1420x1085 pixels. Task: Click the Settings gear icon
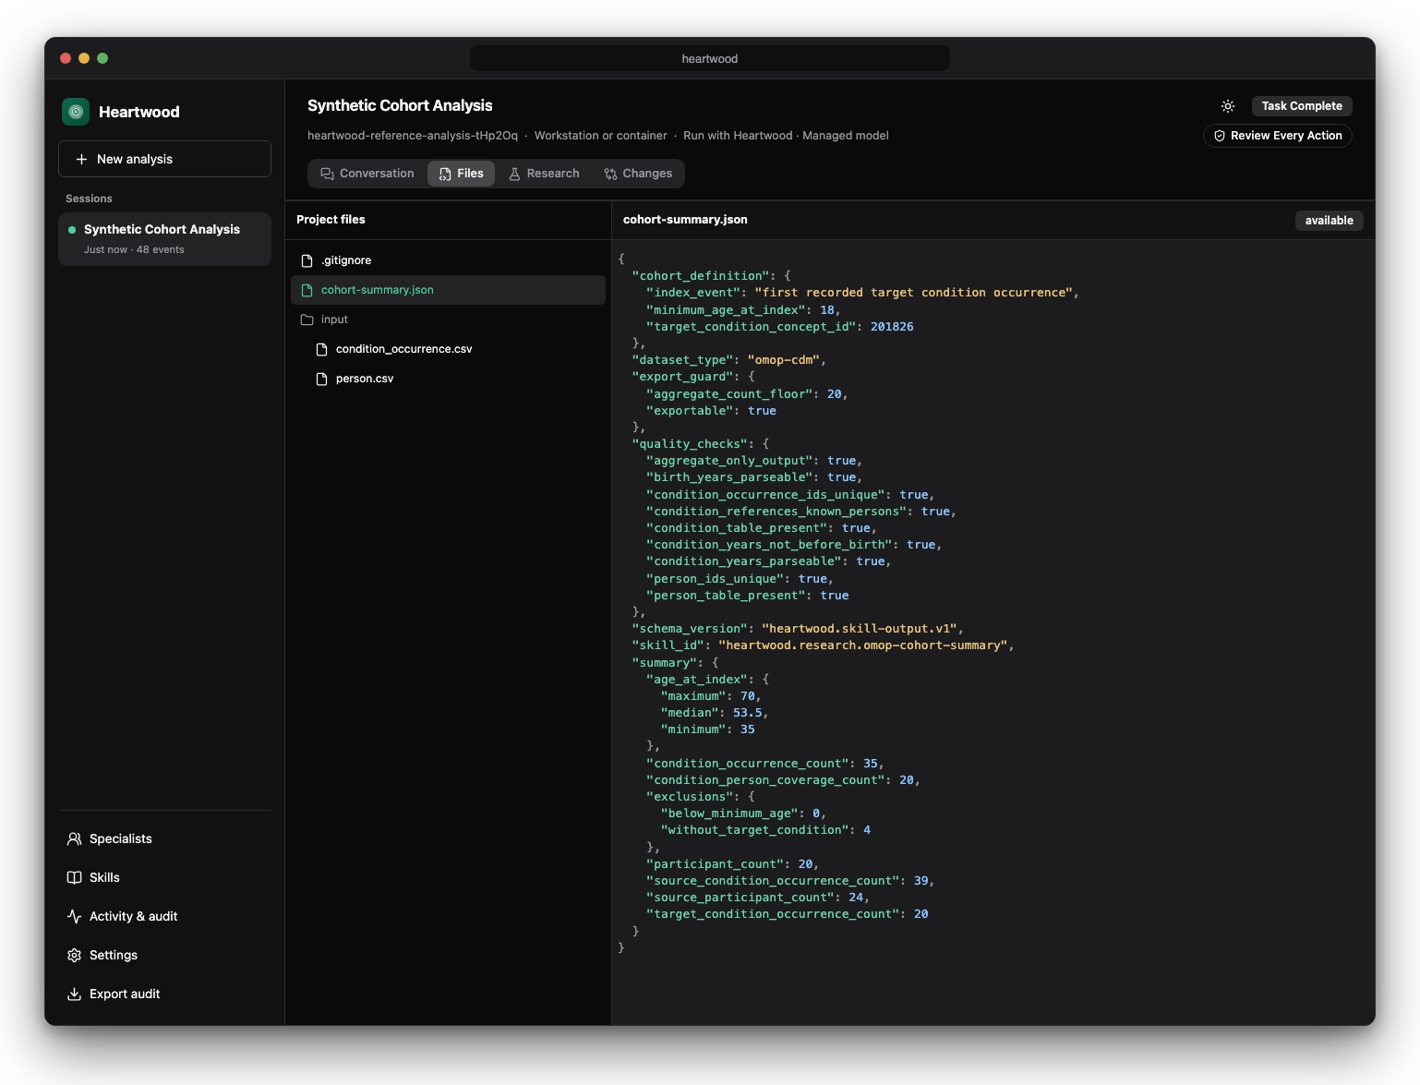75,955
